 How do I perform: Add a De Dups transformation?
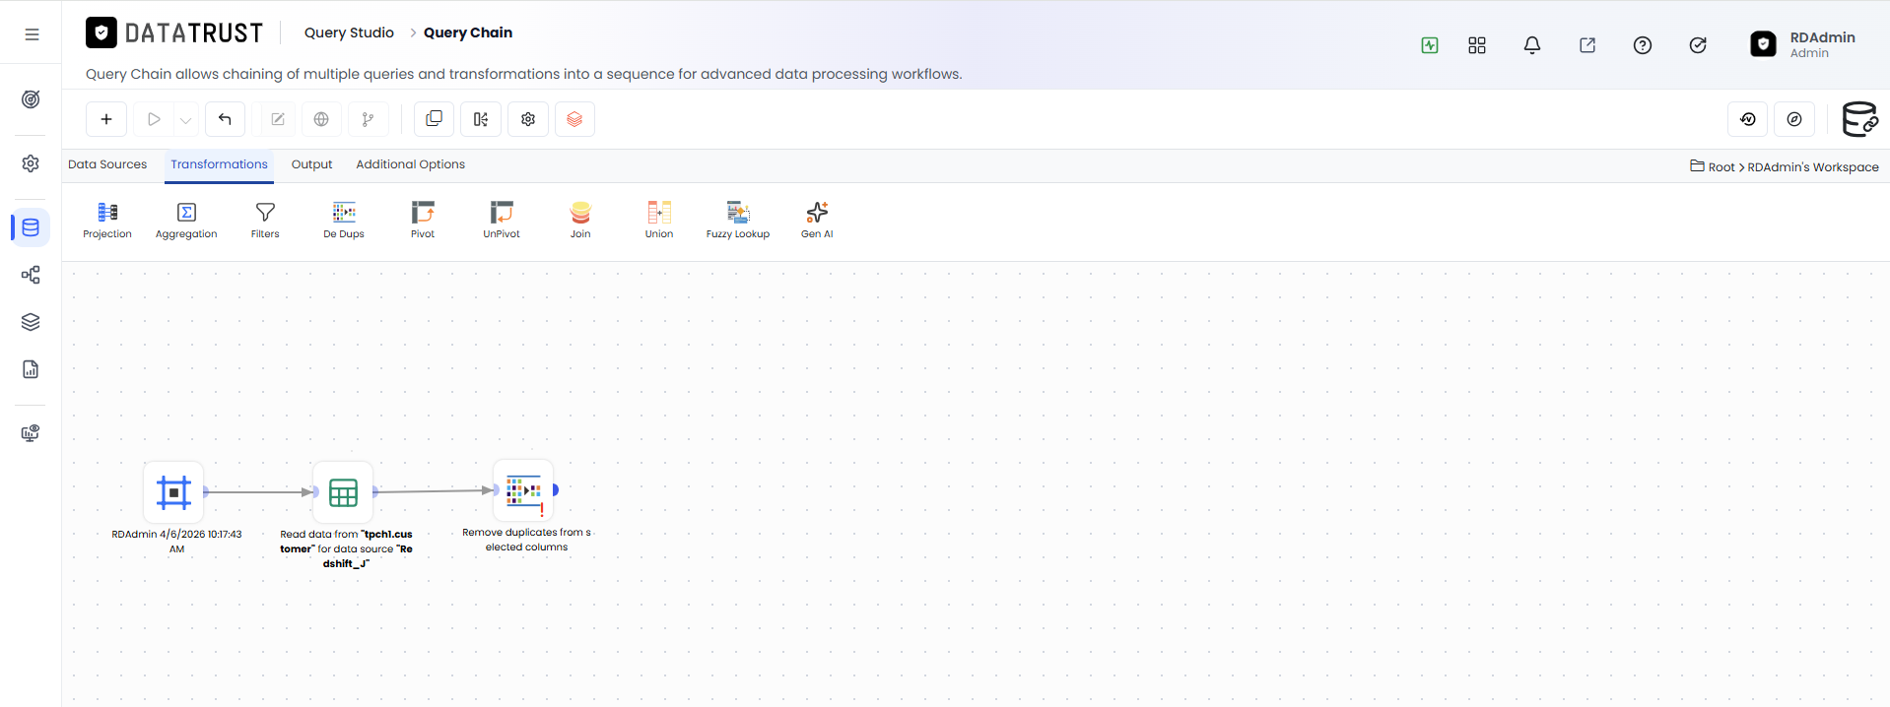click(x=344, y=220)
